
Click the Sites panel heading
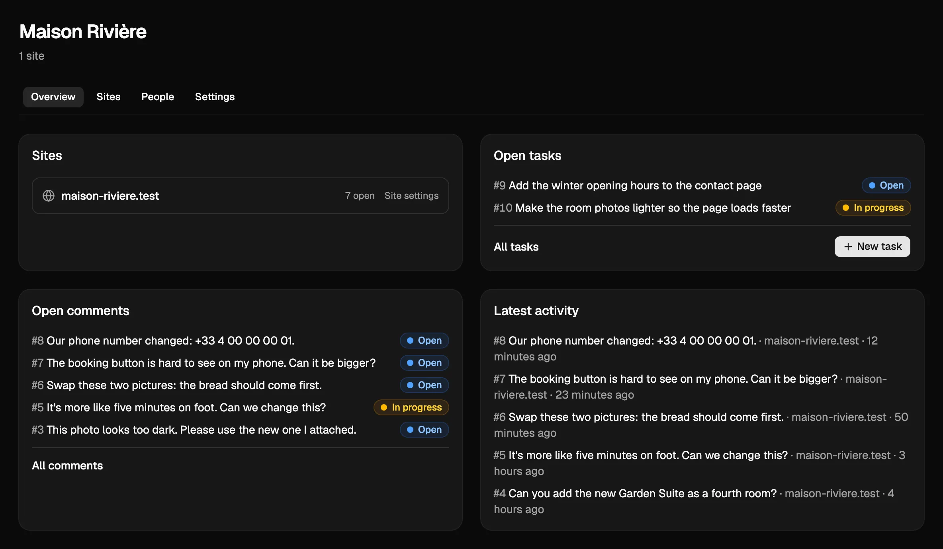(47, 156)
